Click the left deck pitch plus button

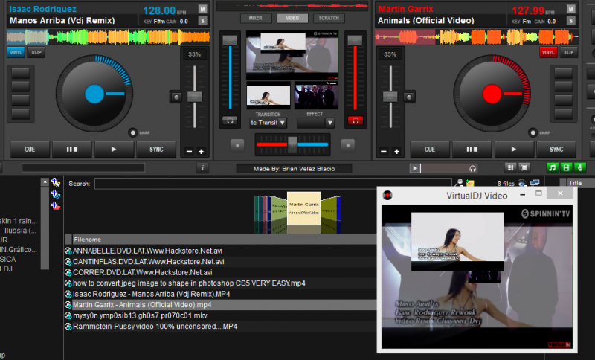201,152
